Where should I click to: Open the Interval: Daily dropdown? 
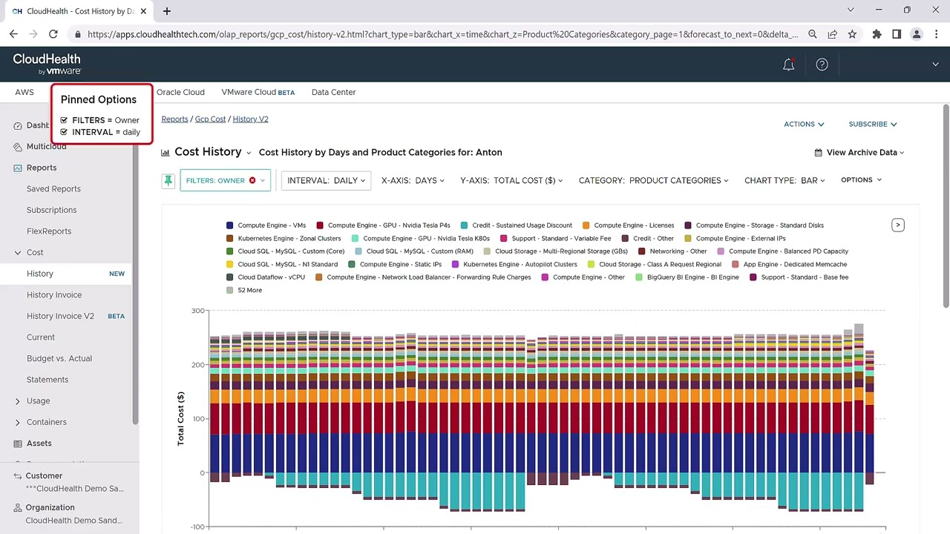pos(326,180)
